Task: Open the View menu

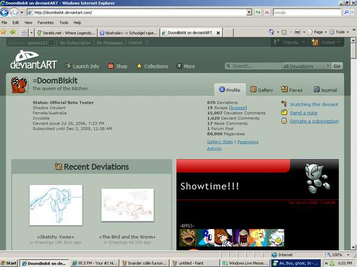Action: tap(28, 23)
